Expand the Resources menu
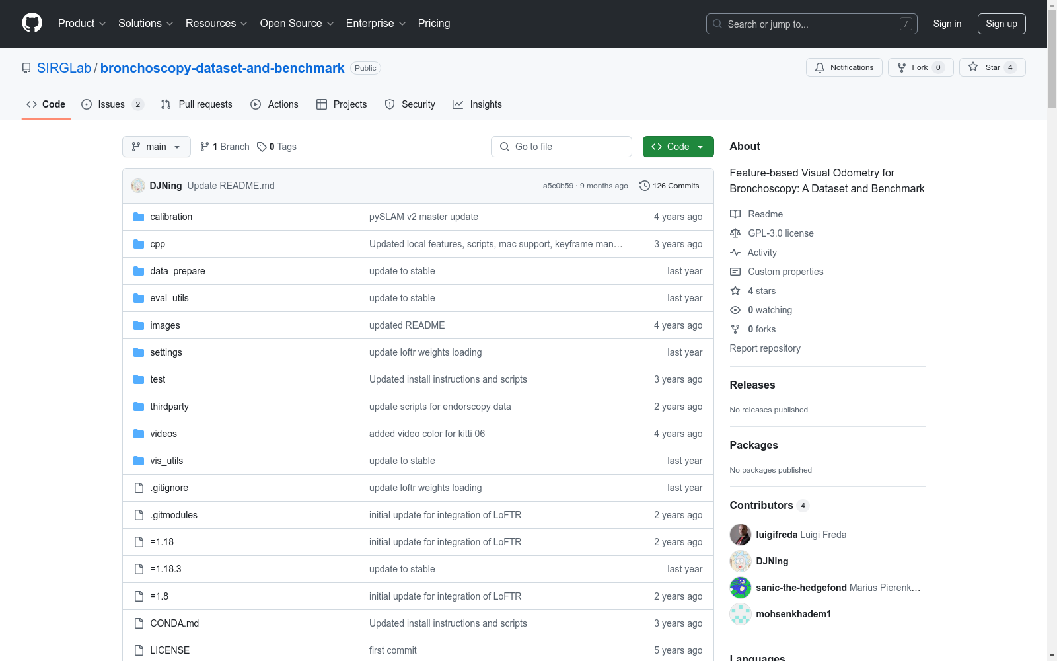Viewport: 1057px width, 661px height. point(217,23)
